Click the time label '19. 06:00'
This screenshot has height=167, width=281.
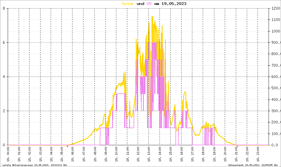click(73, 154)
